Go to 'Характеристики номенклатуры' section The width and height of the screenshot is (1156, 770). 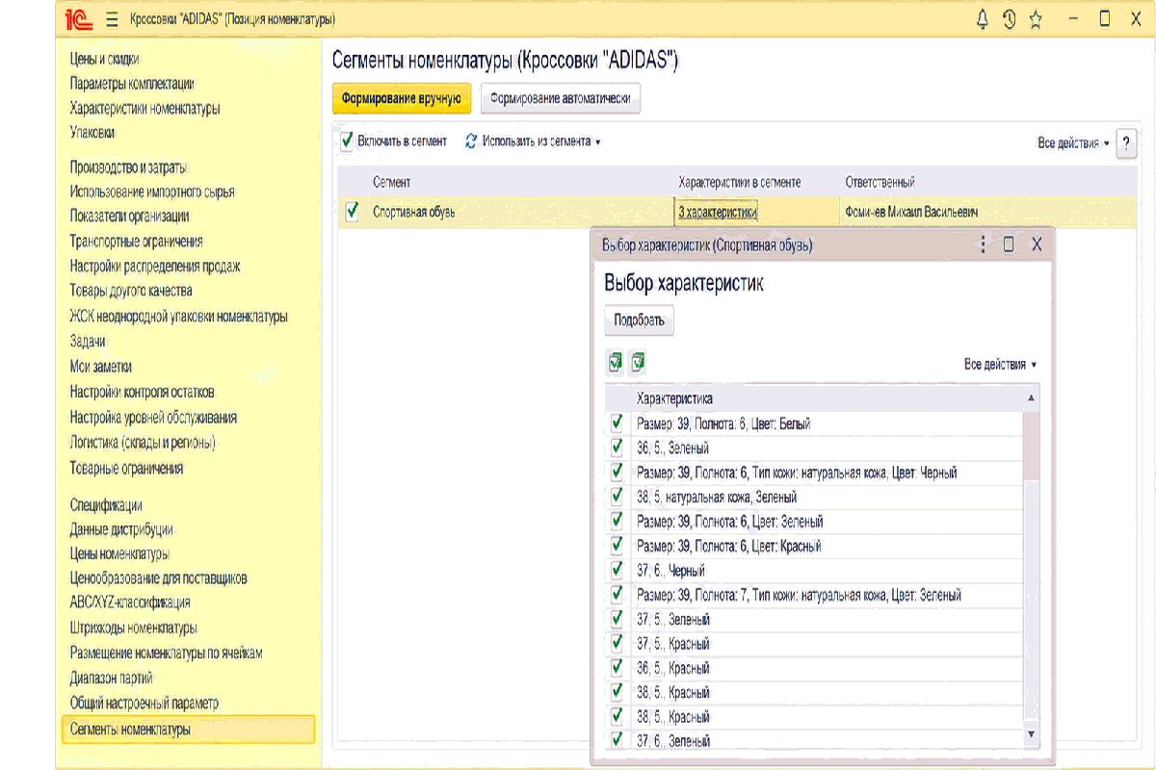(x=144, y=108)
